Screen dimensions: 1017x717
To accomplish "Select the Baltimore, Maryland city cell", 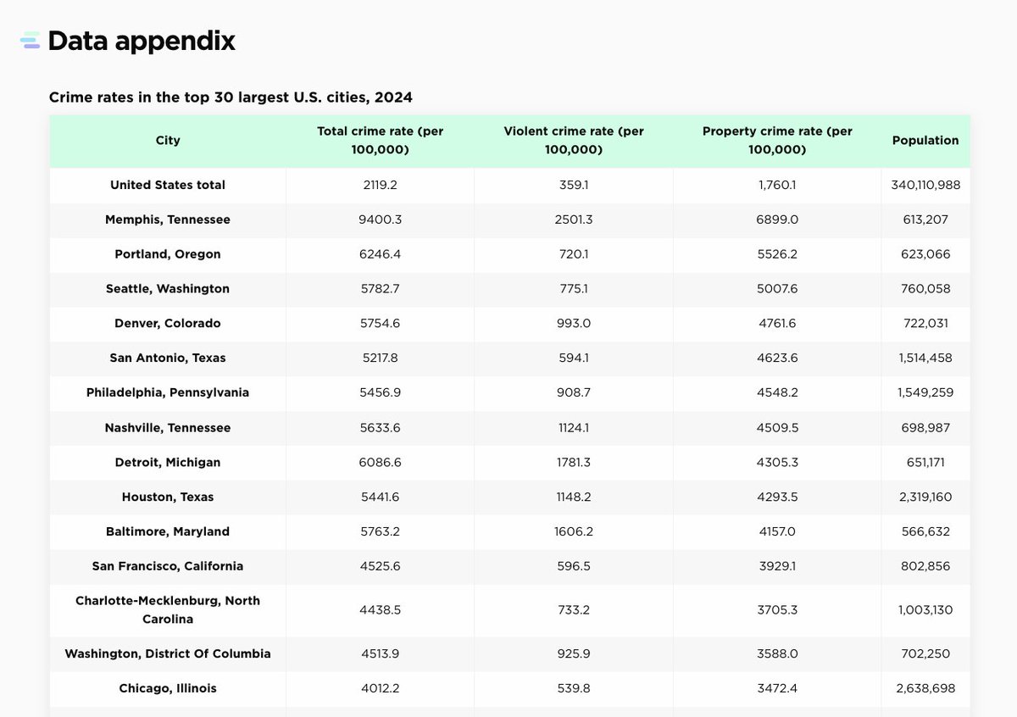I will [x=168, y=532].
